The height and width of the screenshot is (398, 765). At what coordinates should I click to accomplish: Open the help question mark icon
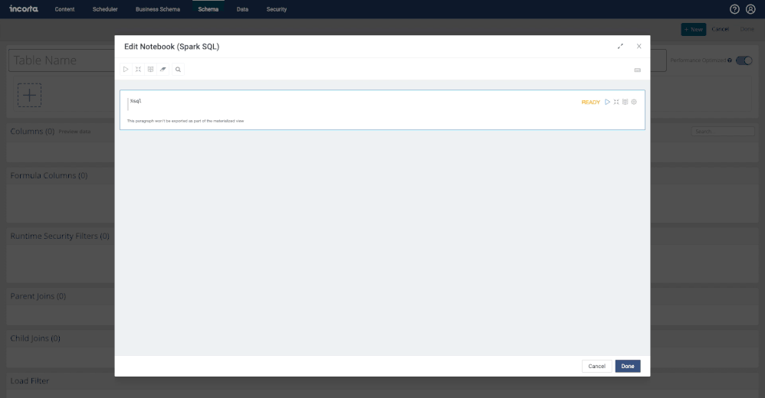734,9
